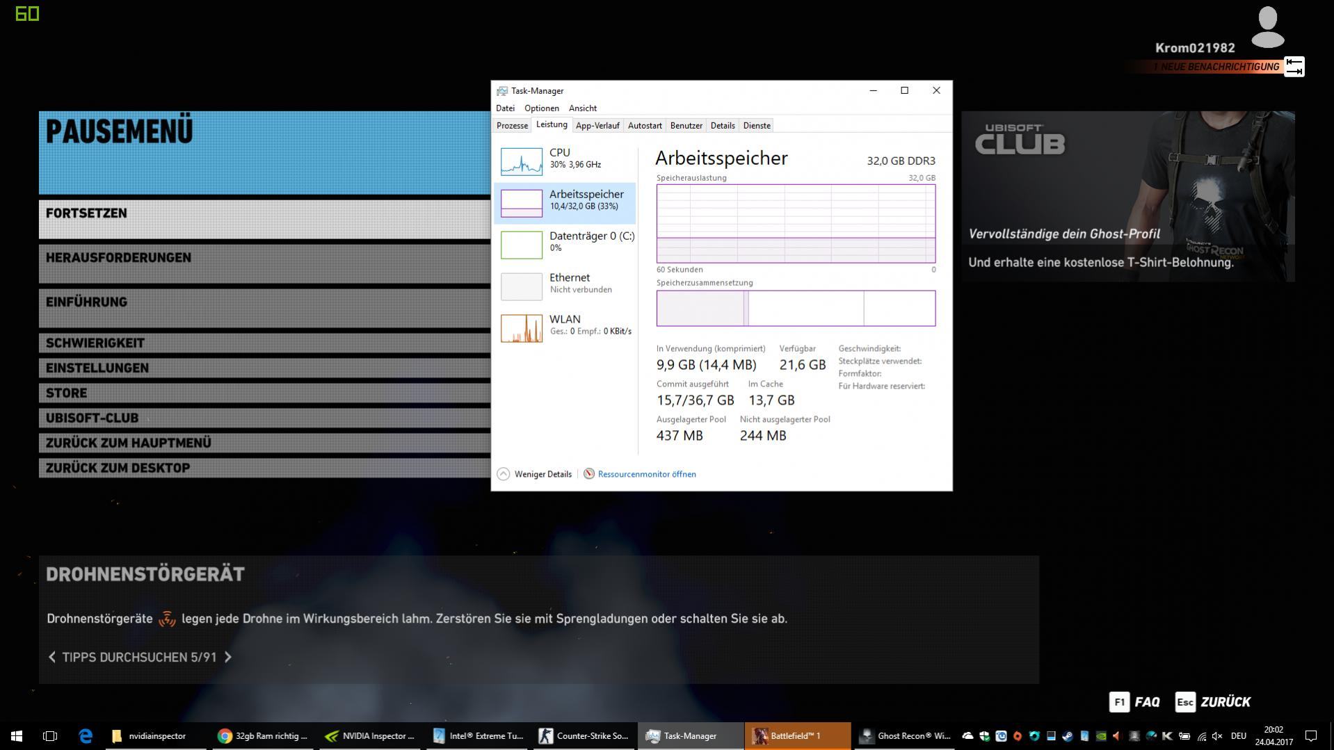
Task: Click the Origin tray icon
Action: point(1018,736)
